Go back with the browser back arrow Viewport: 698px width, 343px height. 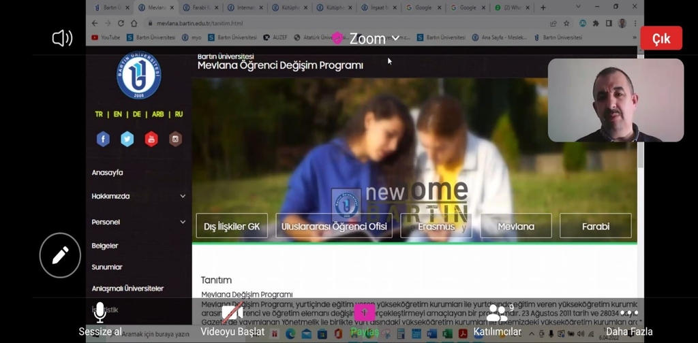[x=94, y=23]
